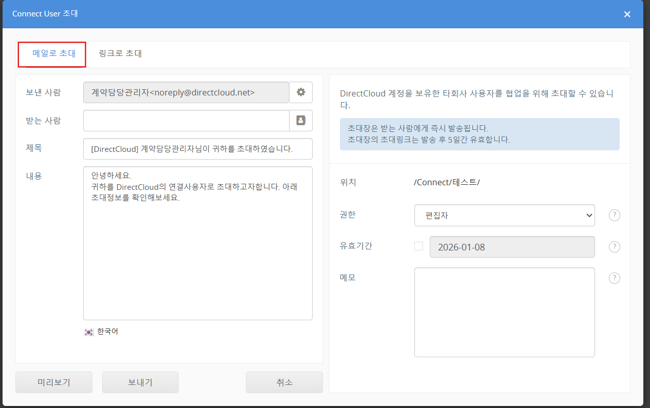Enable the 유효기간 checkbox
This screenshot has height=408, width=650.
[419, 246]
